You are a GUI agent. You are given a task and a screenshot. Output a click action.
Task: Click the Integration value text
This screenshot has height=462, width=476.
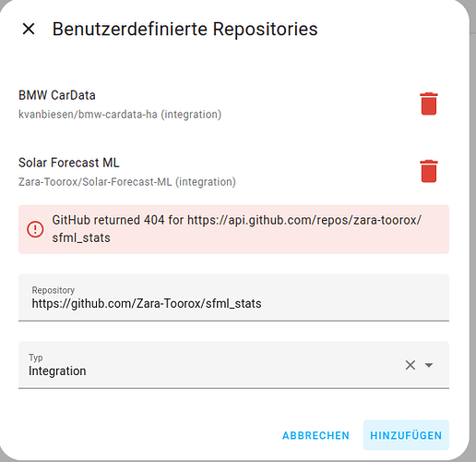click(57, 371)
